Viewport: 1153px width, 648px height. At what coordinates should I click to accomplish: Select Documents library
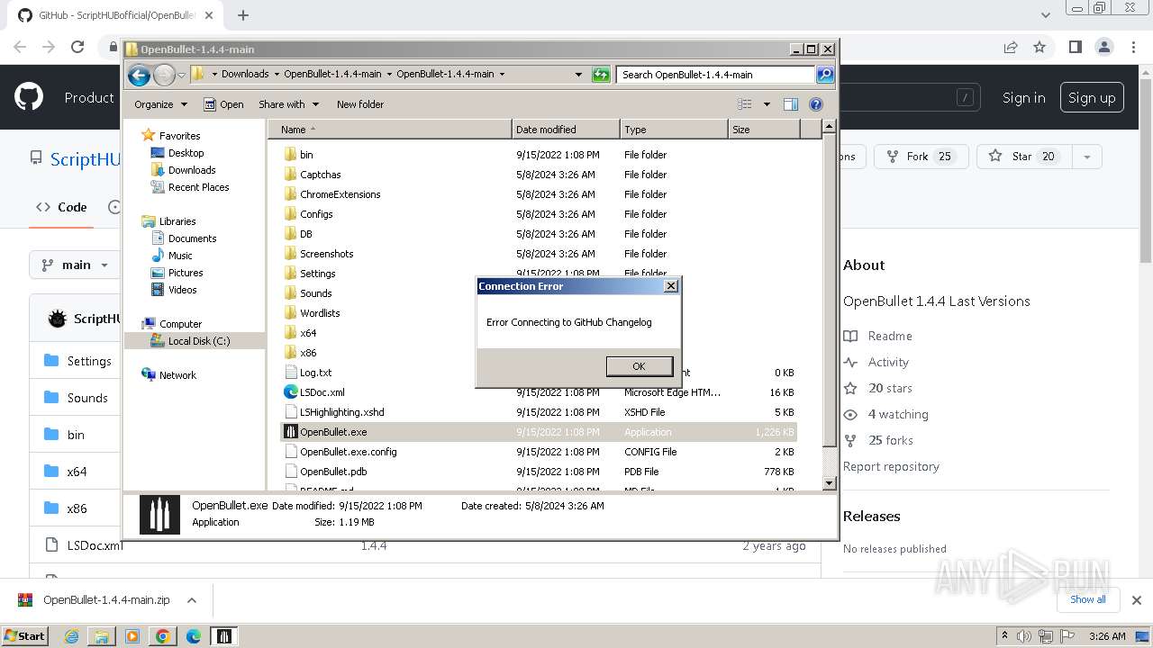click(192, 238)
